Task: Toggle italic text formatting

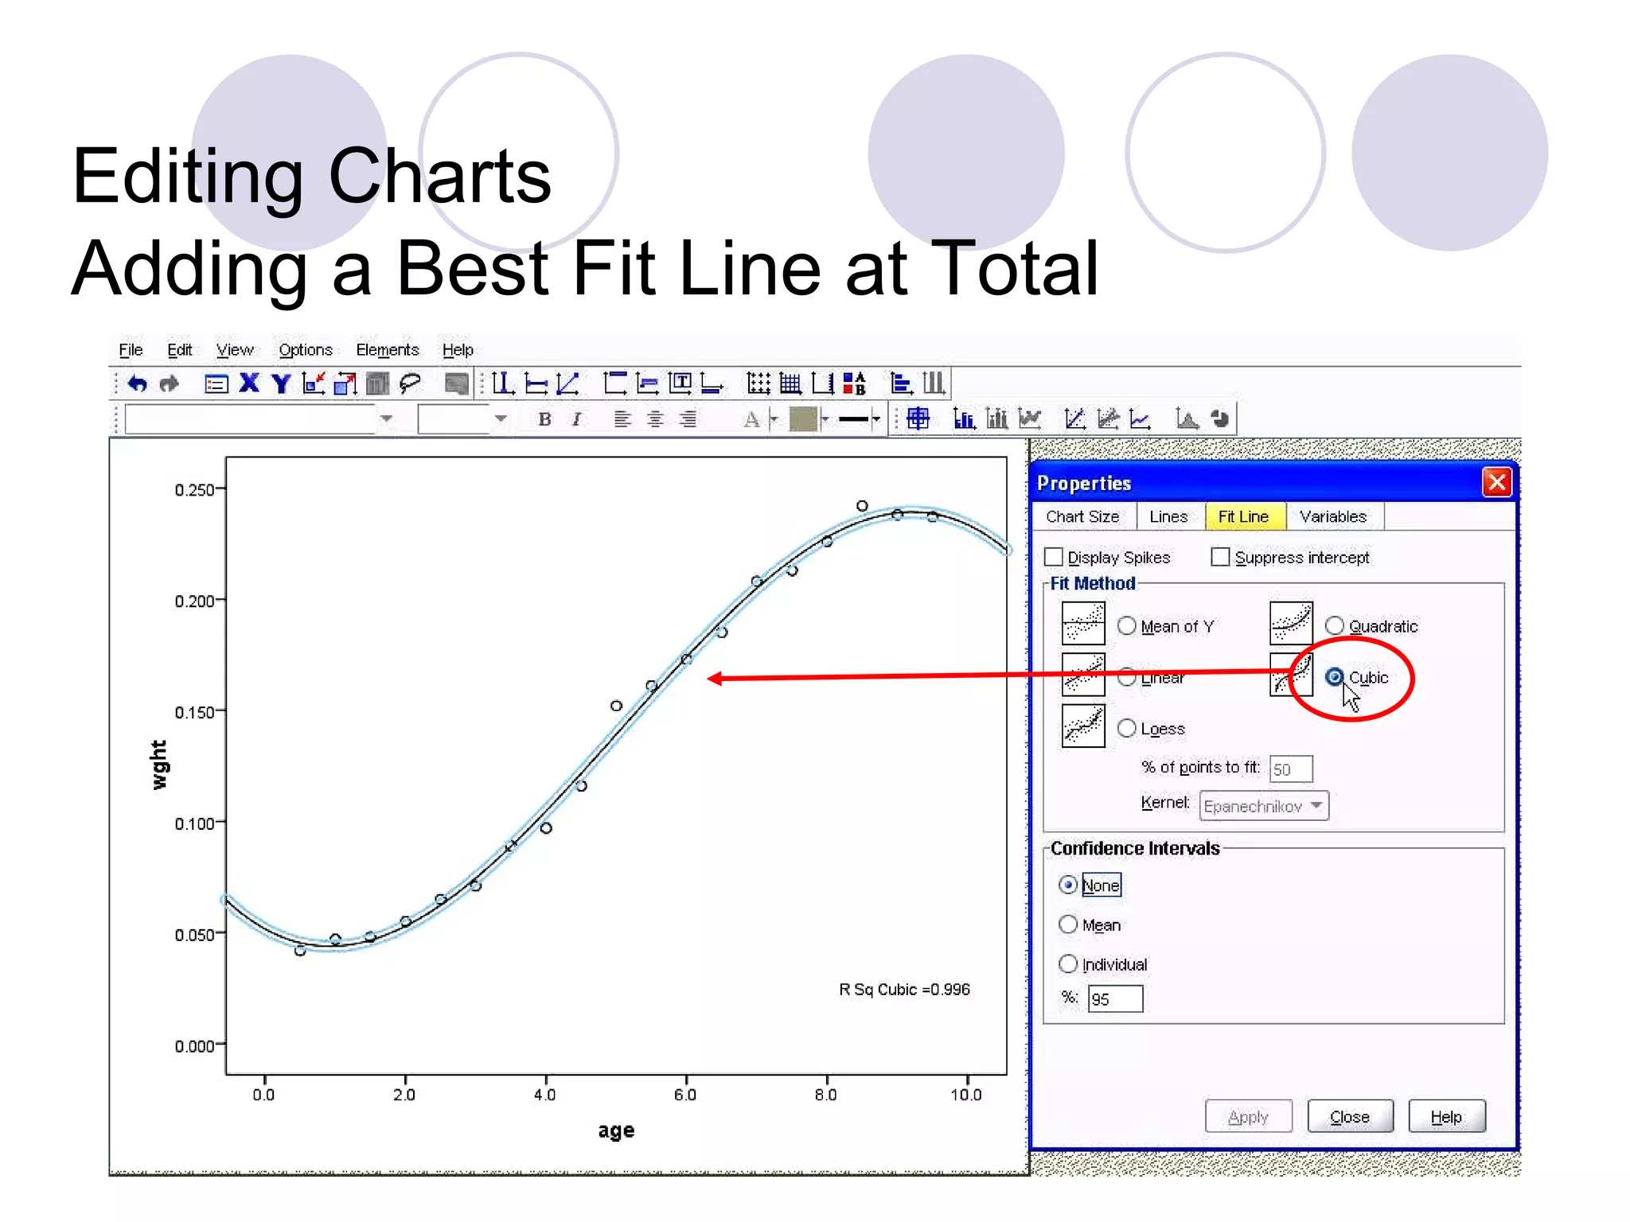Action: click(576, 419)
